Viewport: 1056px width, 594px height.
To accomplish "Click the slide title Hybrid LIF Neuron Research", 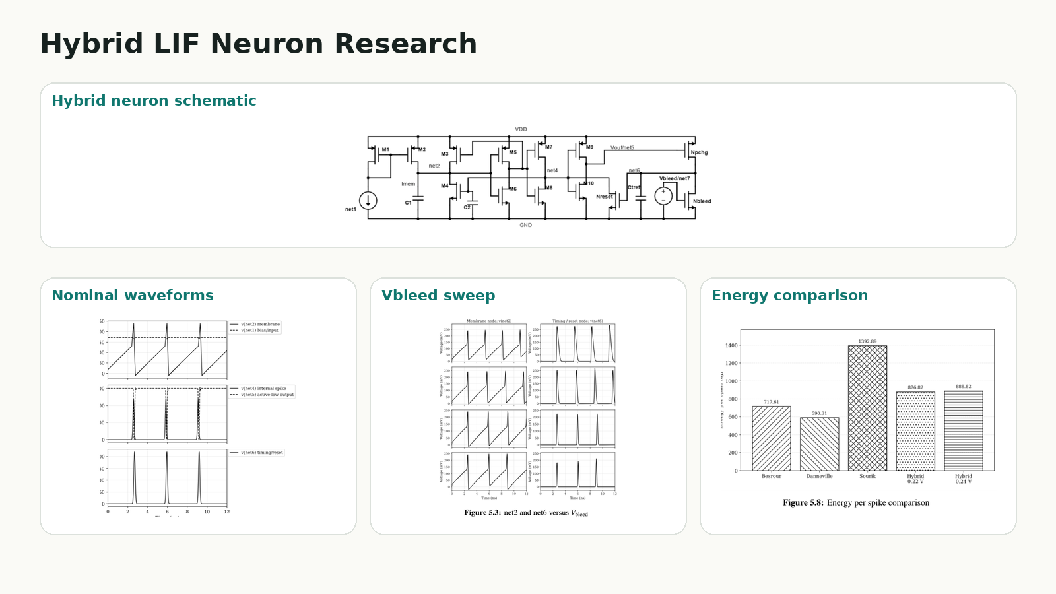I will (x=258, y=44).
